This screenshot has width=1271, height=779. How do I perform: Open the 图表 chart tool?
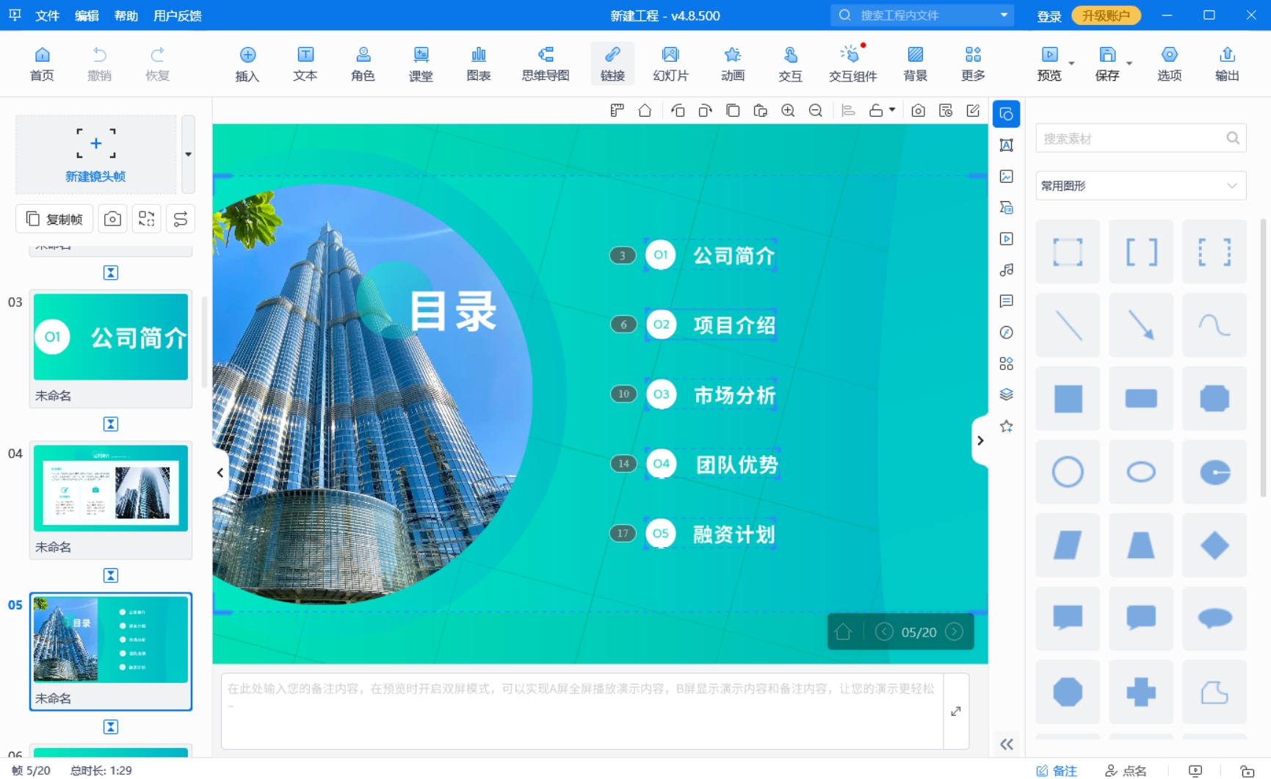(x=479, y=64)
